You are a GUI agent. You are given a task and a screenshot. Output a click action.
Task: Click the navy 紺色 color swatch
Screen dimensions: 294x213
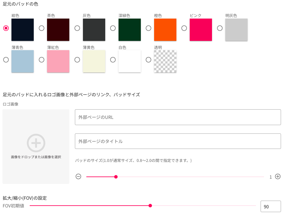tap(23, 30)
